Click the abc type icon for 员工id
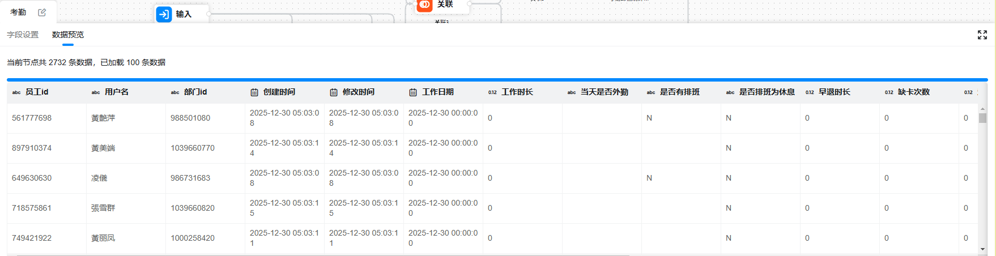 coord(16,92)
